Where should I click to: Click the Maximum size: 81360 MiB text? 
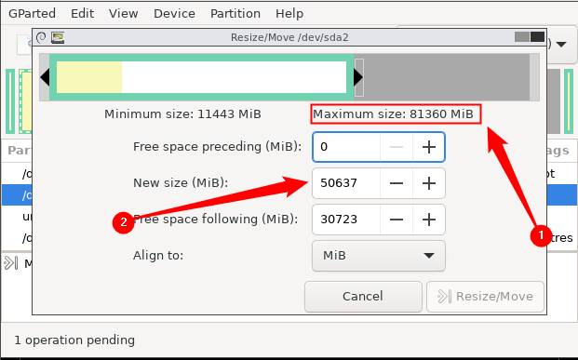pos(393,114)
